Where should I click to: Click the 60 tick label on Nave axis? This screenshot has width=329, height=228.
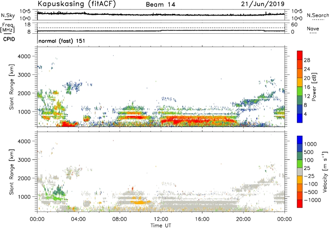(x=294, y=25)
